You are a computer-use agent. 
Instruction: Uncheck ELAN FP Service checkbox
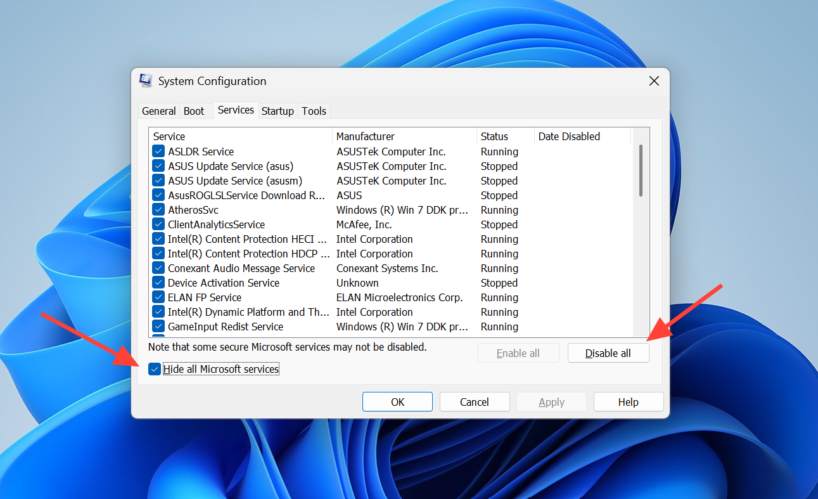tap(158, 297)
